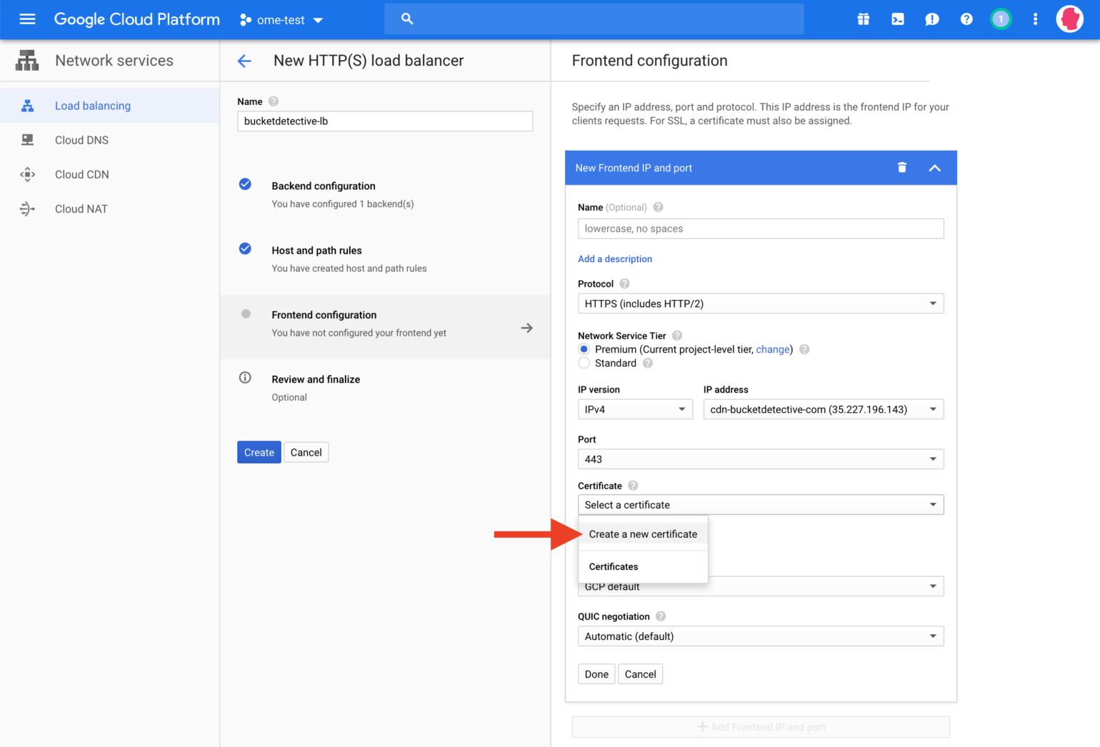
Task: Click the Network services header icon
Action: [x=27, y=61]
